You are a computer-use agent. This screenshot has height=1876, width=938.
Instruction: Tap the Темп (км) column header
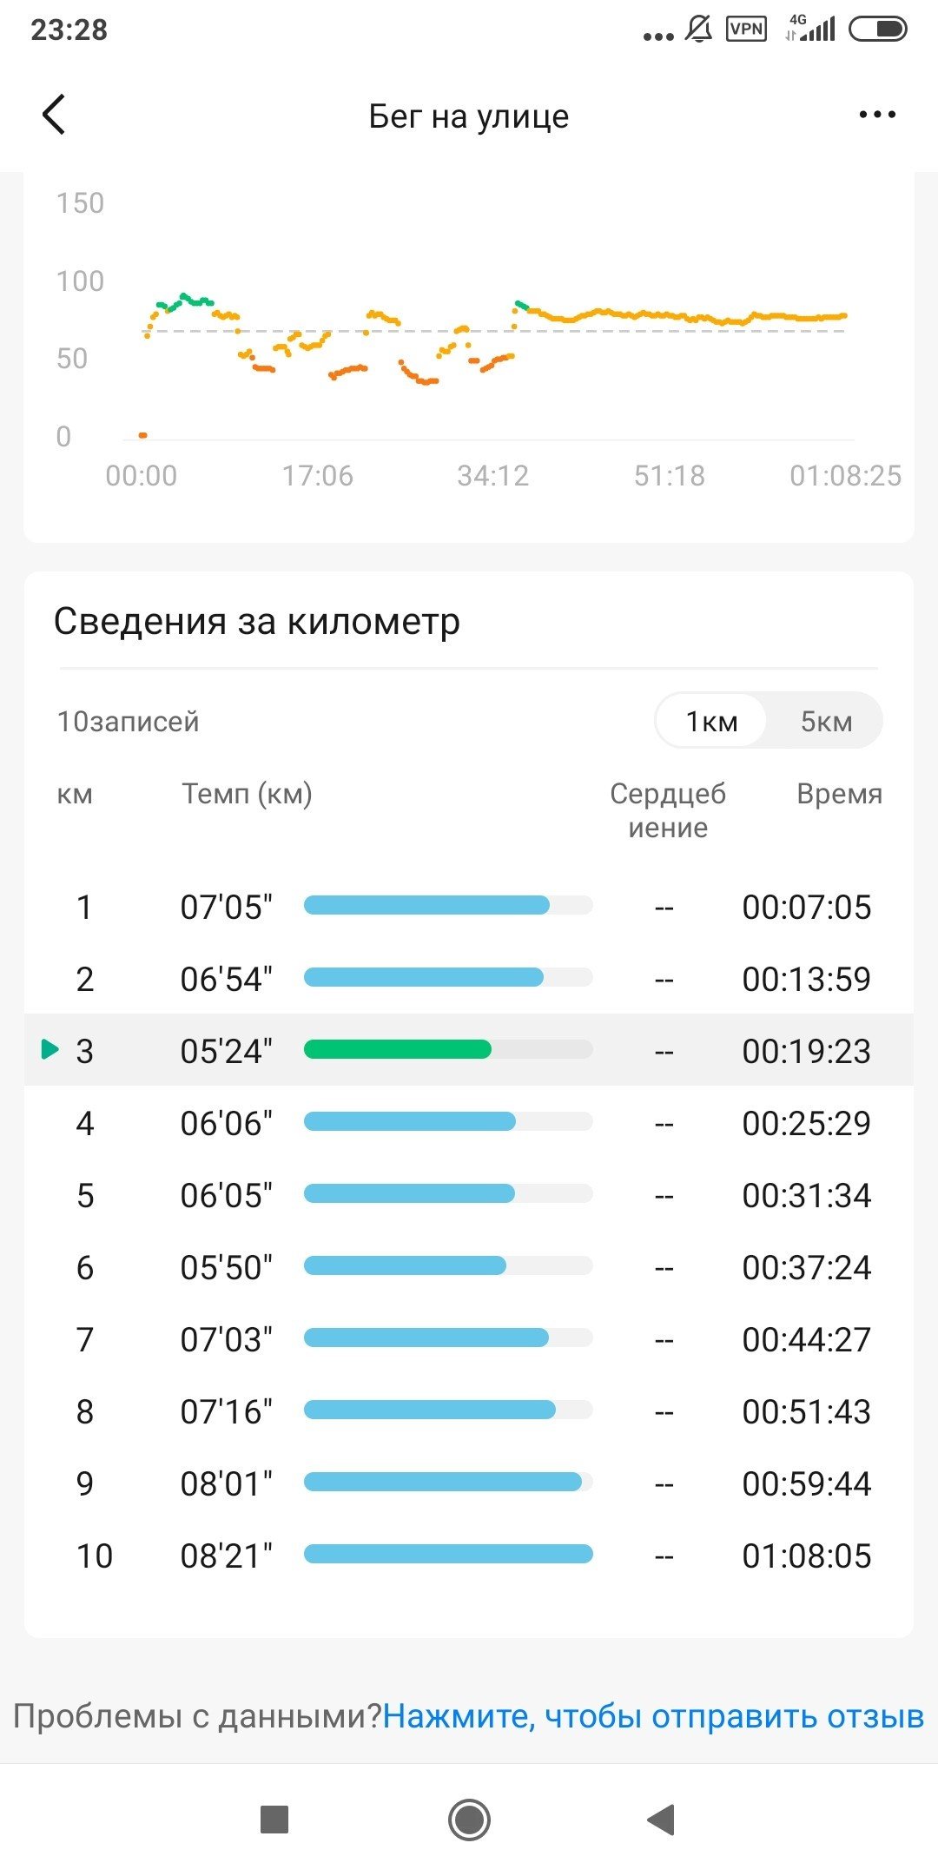pos(247,794)
